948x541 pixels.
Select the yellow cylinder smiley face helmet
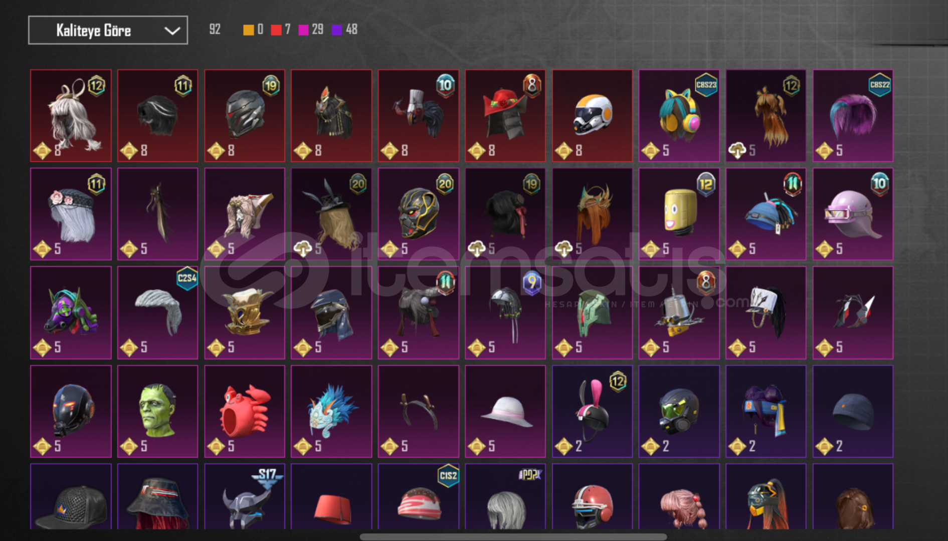(x=679, y=214)
